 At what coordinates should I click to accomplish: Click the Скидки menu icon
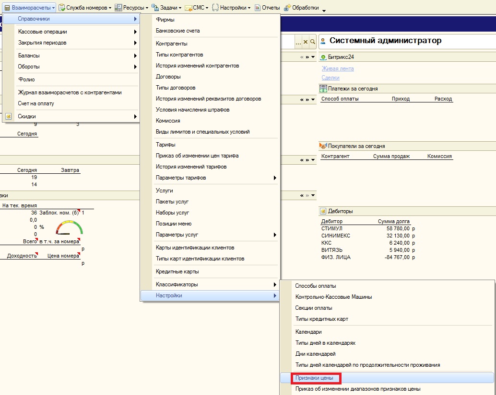tap(9, 116)
